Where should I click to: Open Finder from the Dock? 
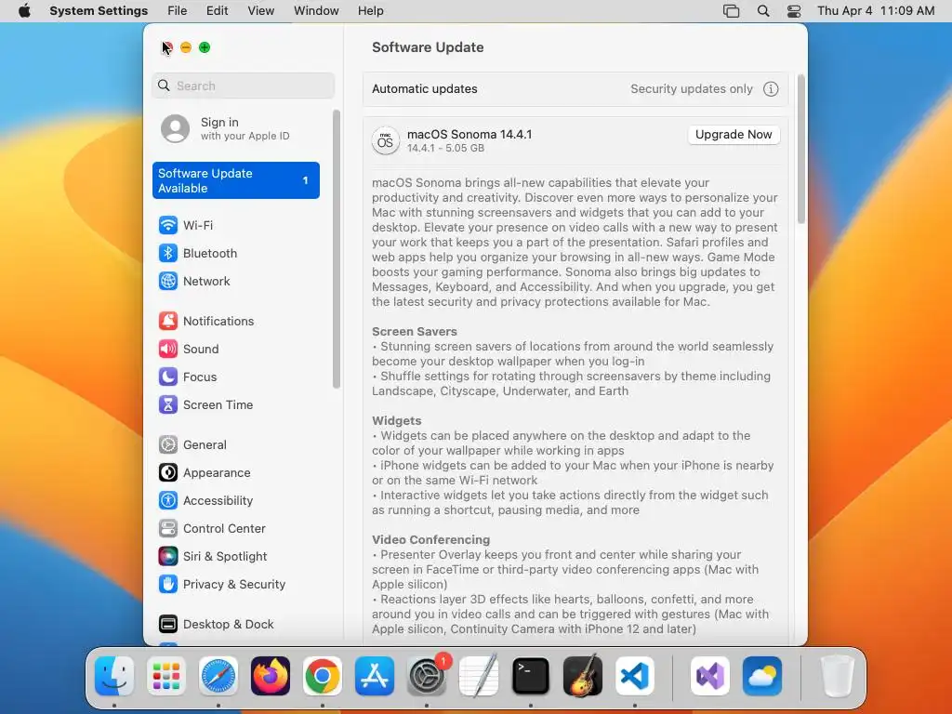(114, 676)
